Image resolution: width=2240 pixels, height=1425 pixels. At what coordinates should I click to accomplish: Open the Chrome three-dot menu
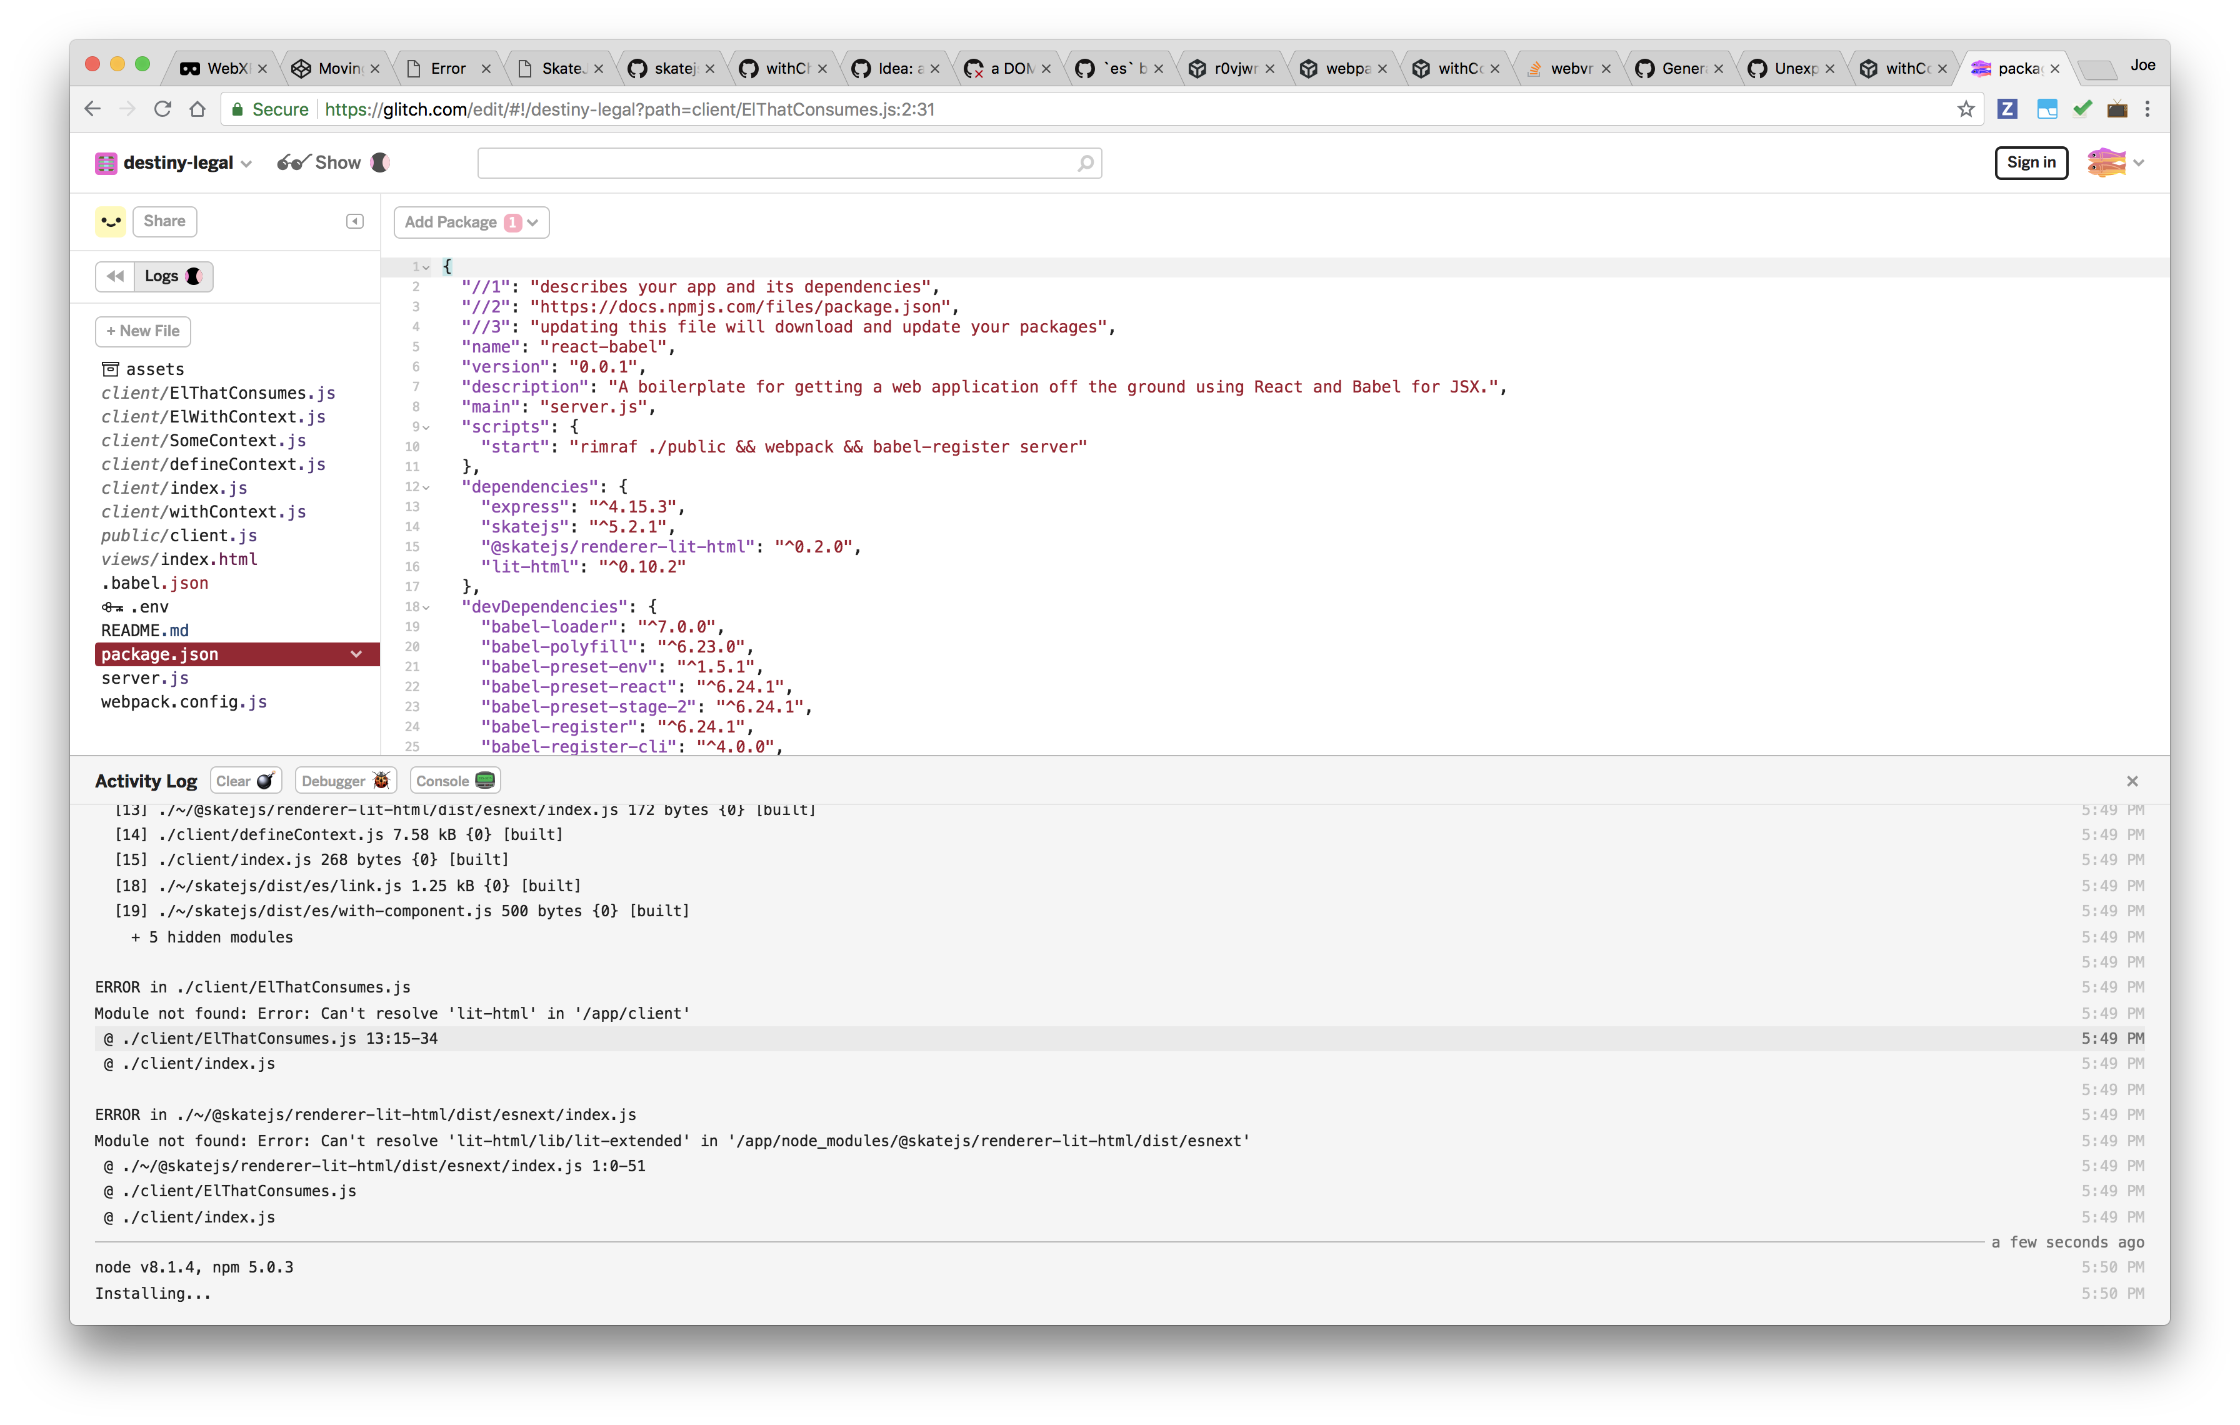click(x=2147, y=109)
